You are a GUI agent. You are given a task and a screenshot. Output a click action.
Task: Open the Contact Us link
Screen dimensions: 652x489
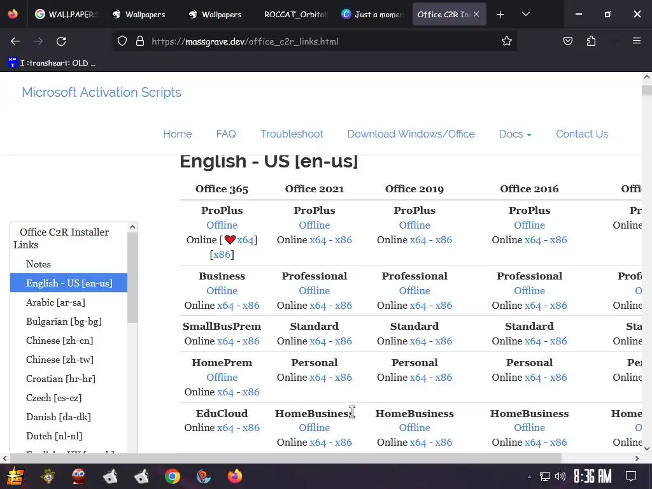pyautogui.click(x=582, y=134)
